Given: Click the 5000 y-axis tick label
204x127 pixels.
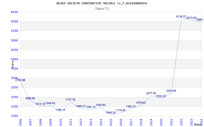Looking at the screenshot, I should [x=15, y=40].
